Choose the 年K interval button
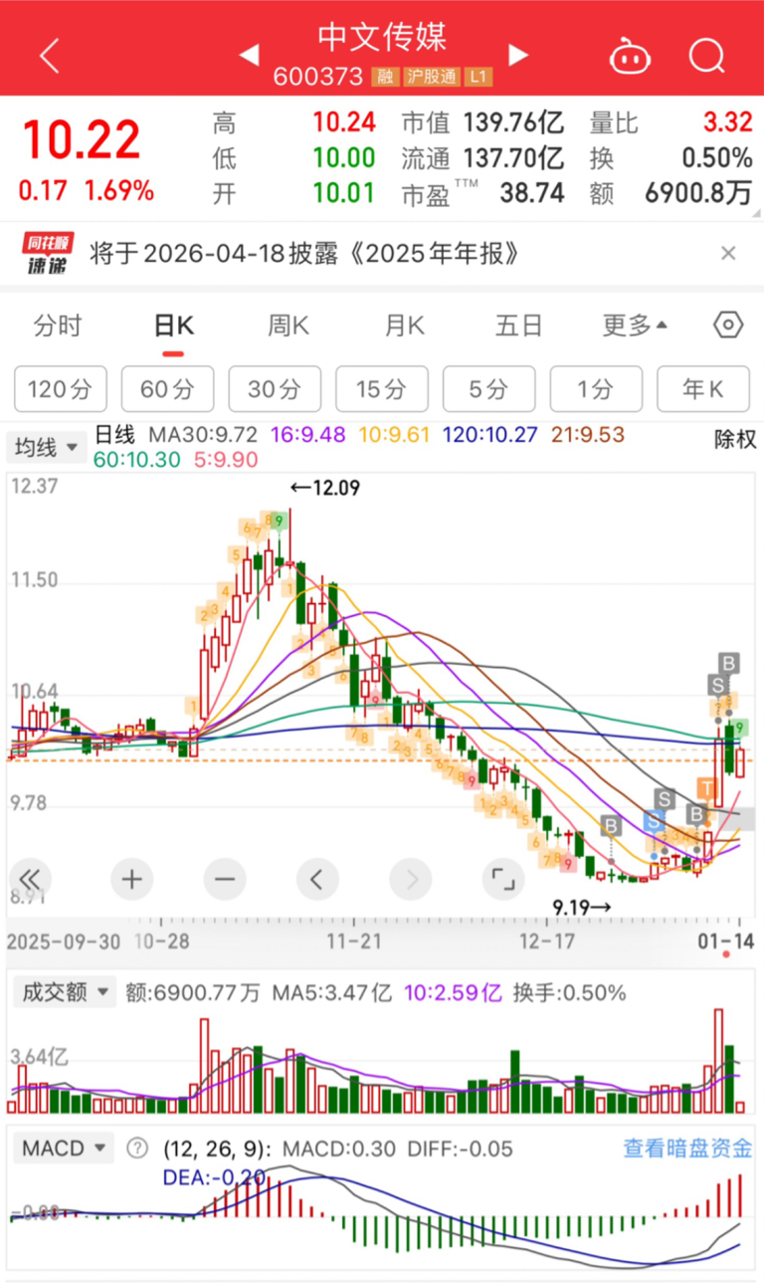This screenshot has width=765, height=1283. tap(703, 389)
